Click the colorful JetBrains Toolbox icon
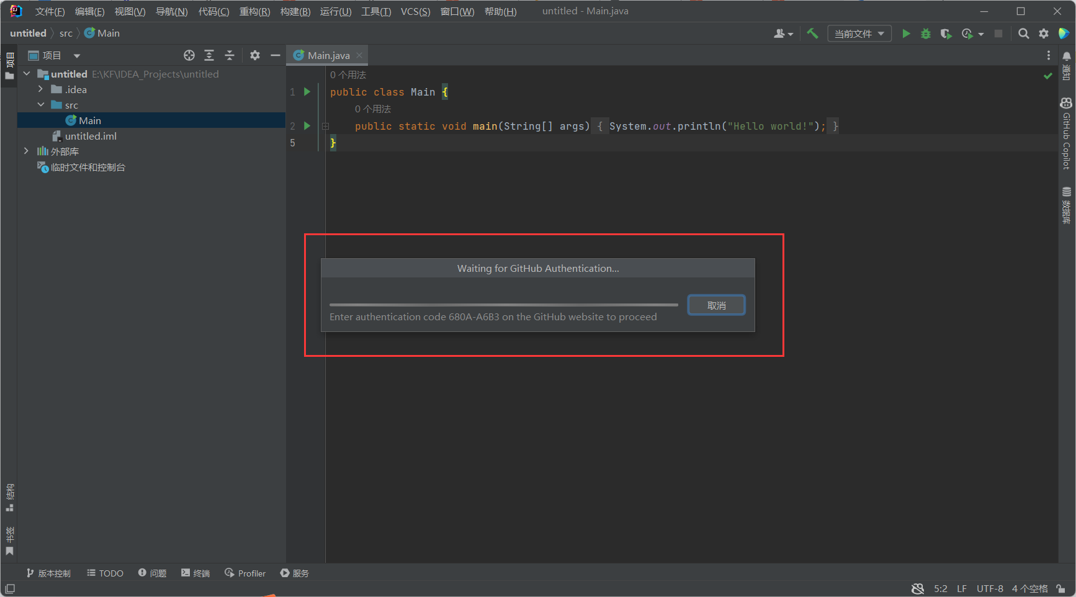The width and height of the screenshot is (1076, 597). coord(1064,34)
